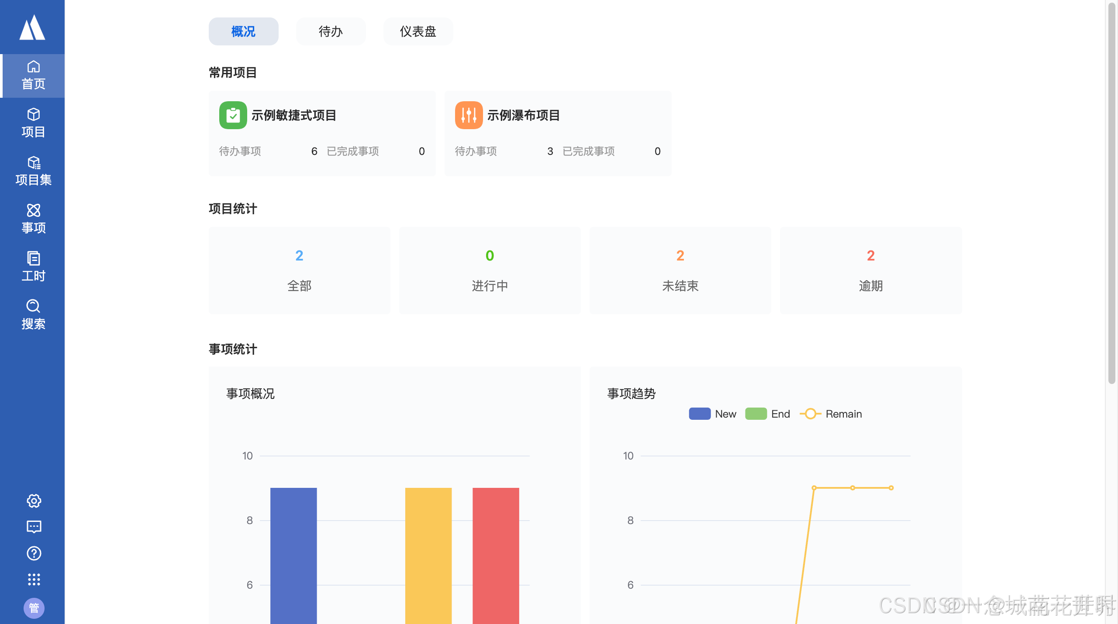The height and width of the screenshot is (624, 1118).
Task: Click the 常用项目 section heading
Action: (233, 72)
